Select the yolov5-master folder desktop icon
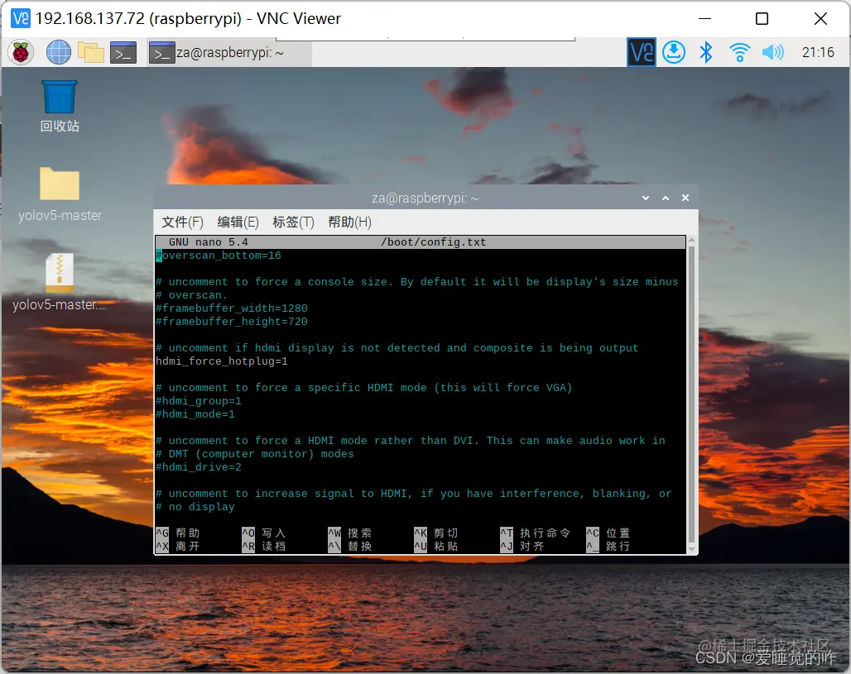The width and height of the screenshot is (851, 674). [60, 194]
